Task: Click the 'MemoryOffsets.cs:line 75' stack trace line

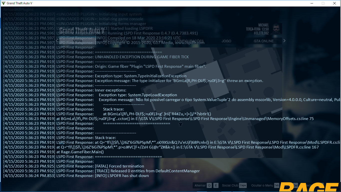Action: pos(159,119)
